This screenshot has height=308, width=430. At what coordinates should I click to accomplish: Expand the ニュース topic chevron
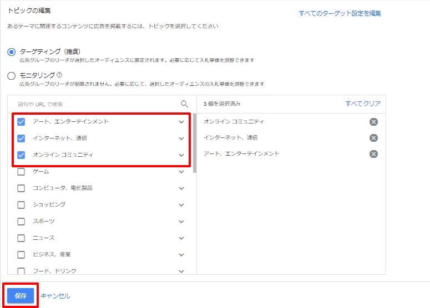pyautogui.click(x=181, y=238)
